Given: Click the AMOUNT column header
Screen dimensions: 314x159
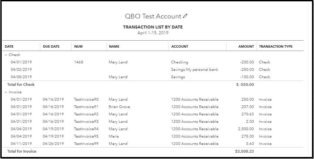Looking at the screenshot, I should coord(246,47).
